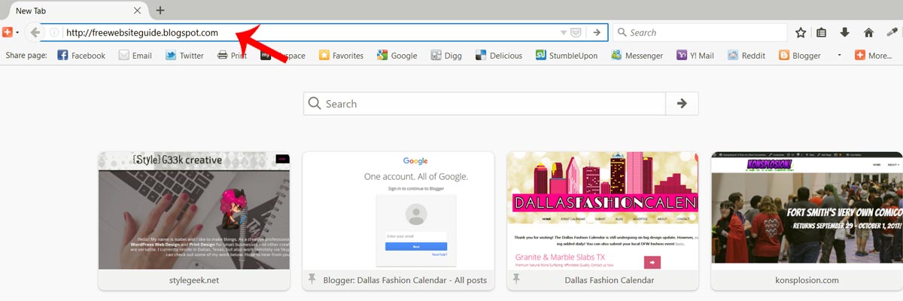The height and width of the screenshot is (301, 903).
Task: Show bookmarks list with the clipboard icon
Action: tap(822, 32)
